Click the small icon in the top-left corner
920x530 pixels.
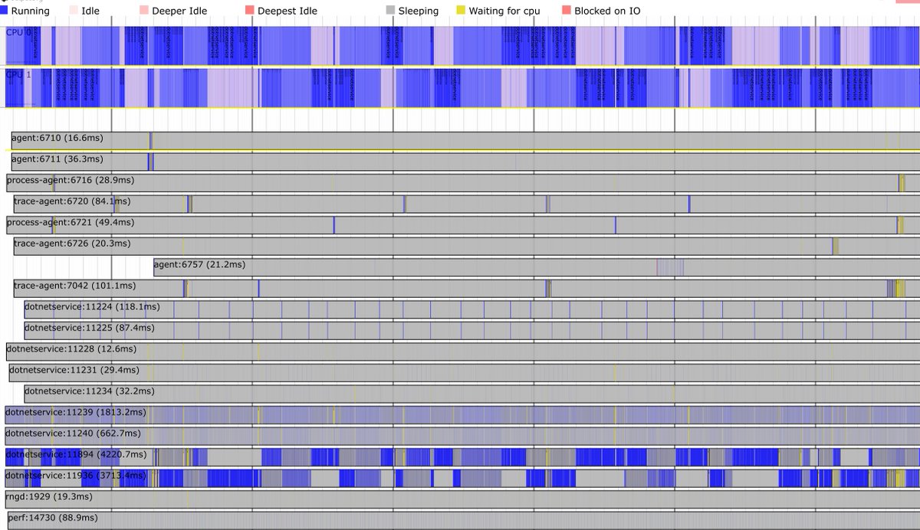(x=6, y=2)
